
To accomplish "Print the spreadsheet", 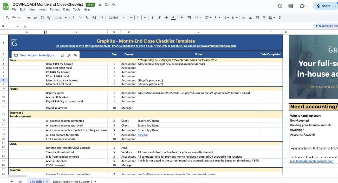I will (x=42, y=18).
